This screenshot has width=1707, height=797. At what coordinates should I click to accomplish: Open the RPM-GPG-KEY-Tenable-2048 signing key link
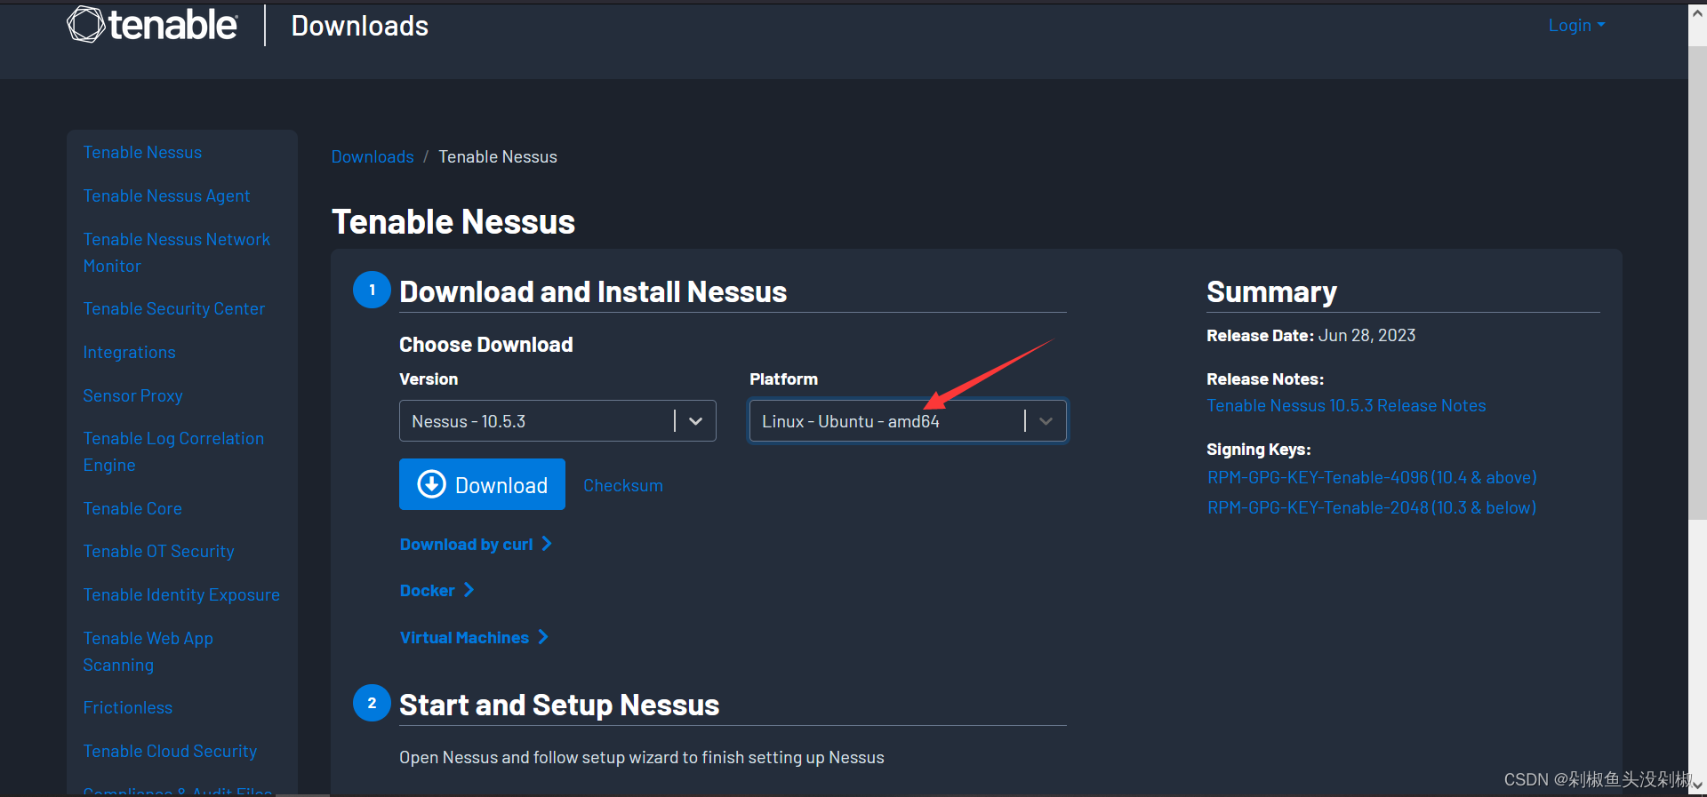tap(1372, 507)
